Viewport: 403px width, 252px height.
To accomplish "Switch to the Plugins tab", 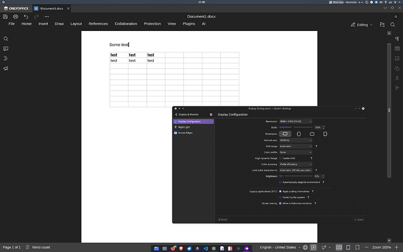I will pyautogui.click(x=189, y=24).
